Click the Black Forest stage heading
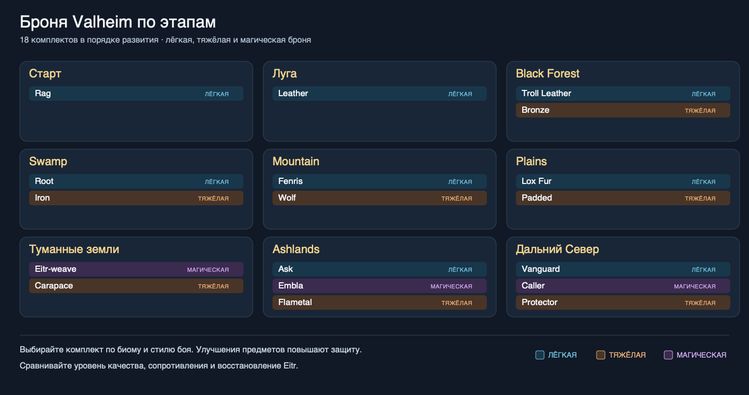 click(548, 74)
